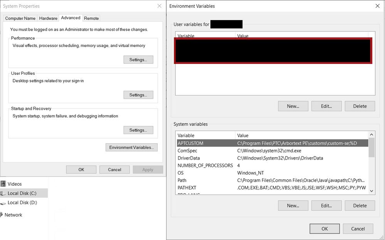Viewport: 385px width, 240px height.
Task: Click the C:\Windows\system32\cmd.exe value
Action: 269,150
